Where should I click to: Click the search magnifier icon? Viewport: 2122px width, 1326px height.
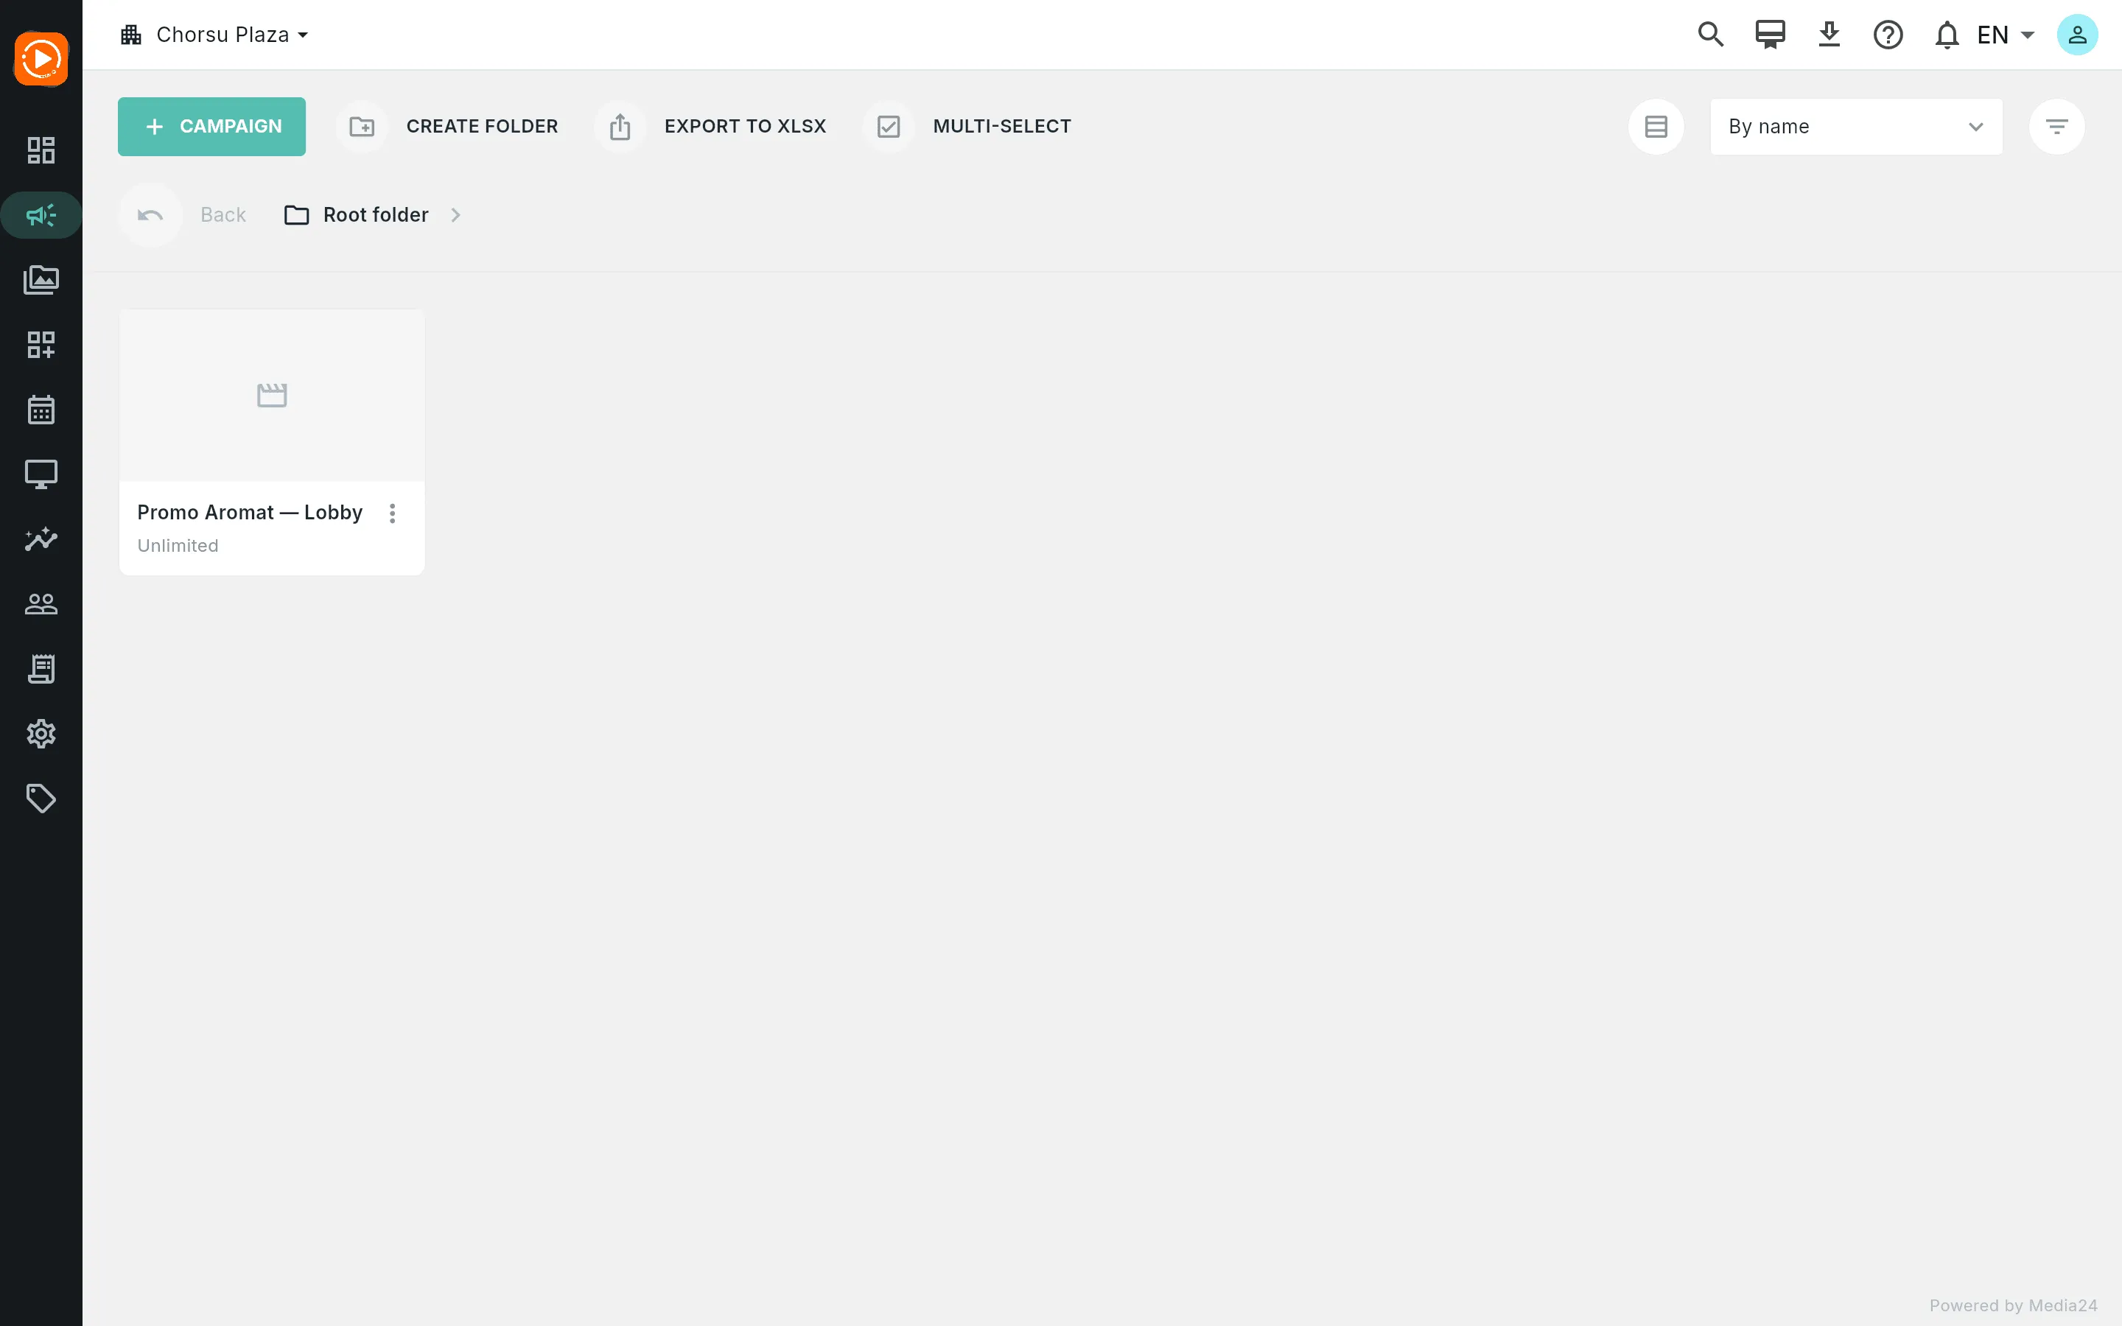(x=1711, y=35)
